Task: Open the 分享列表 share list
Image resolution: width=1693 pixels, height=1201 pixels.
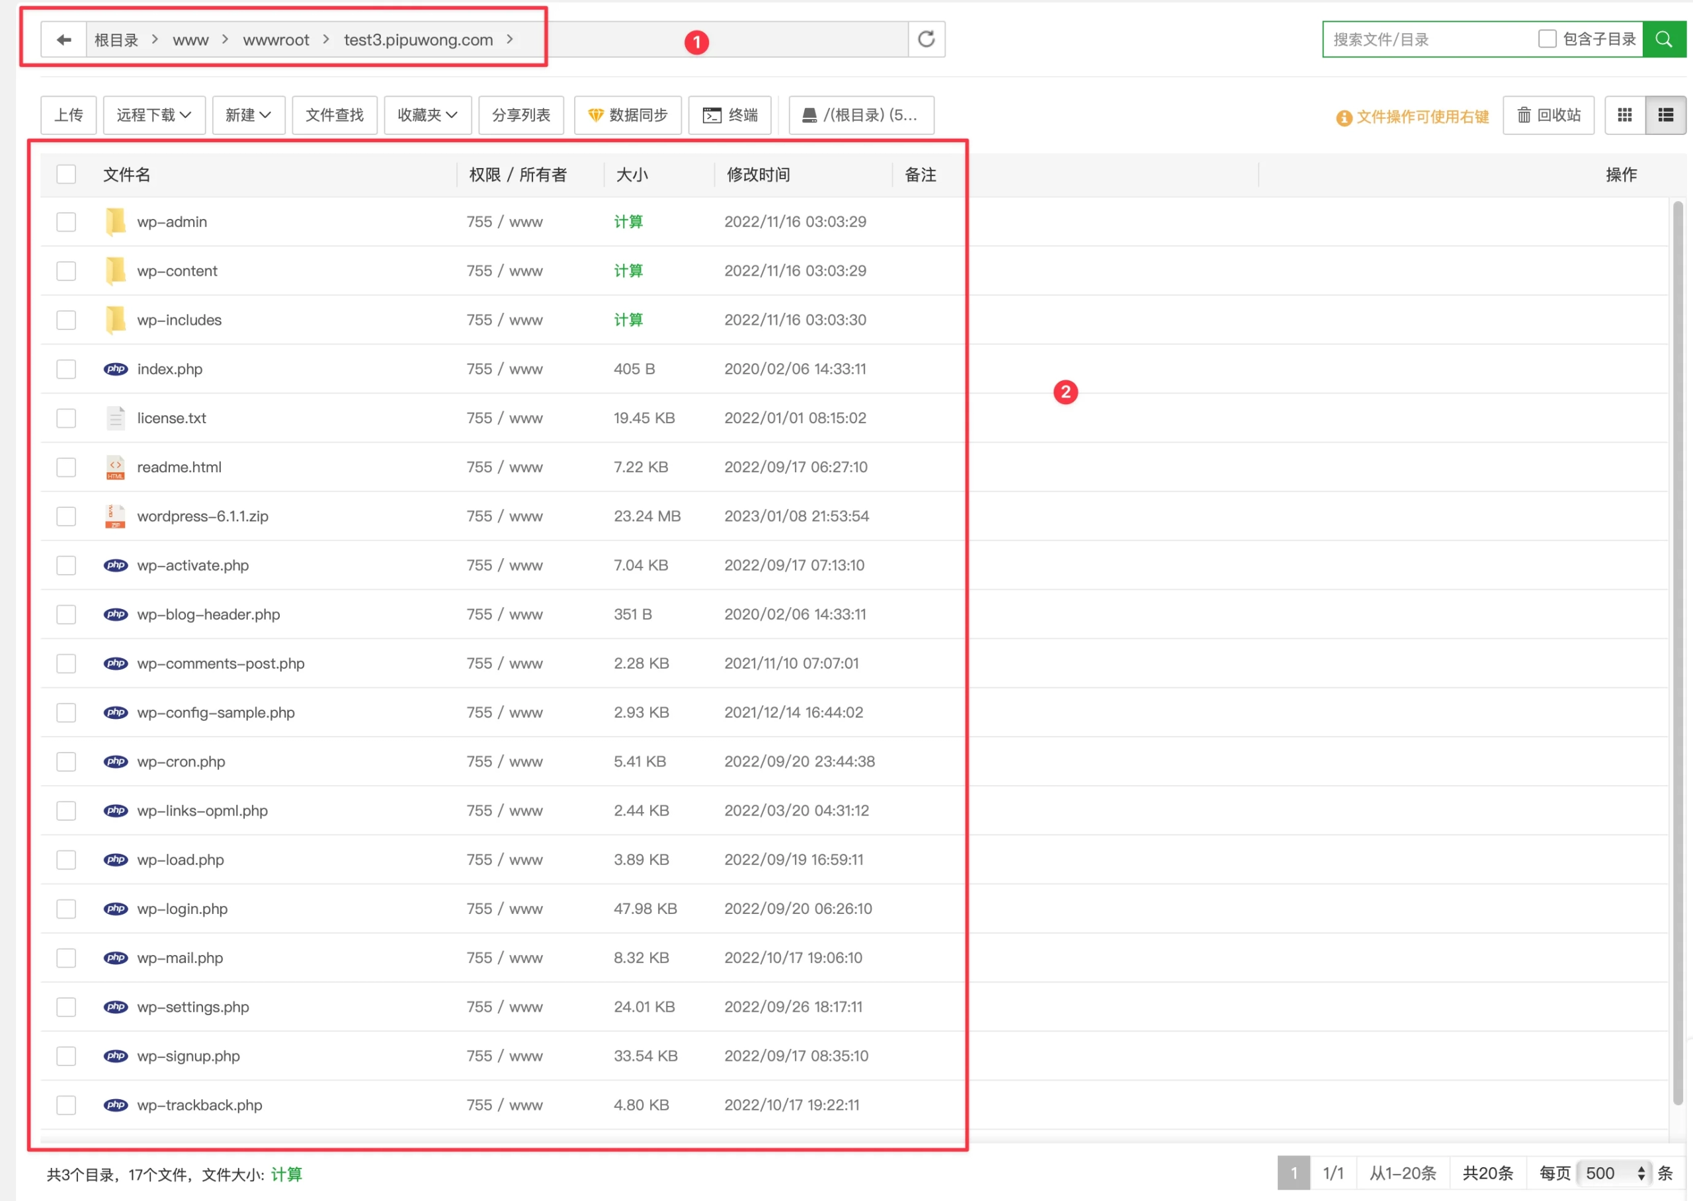Action: tap(521, 114)
